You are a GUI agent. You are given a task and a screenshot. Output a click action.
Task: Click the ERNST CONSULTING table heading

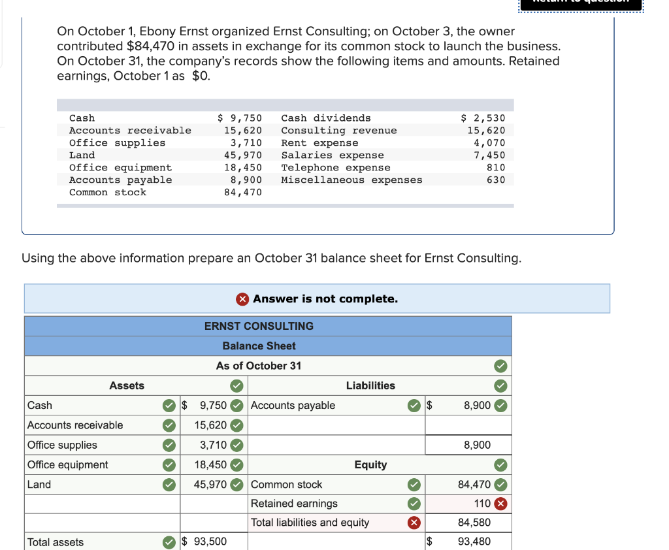(259, 327)
